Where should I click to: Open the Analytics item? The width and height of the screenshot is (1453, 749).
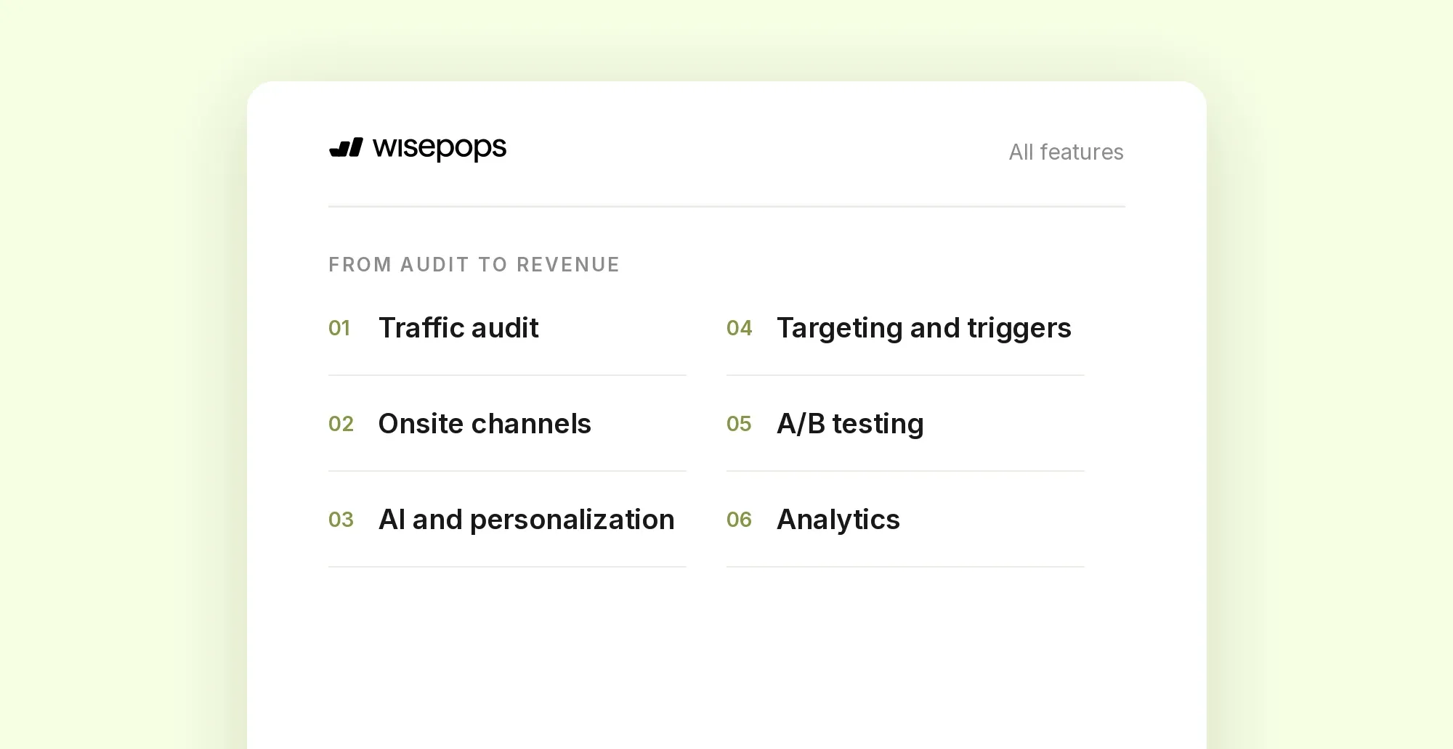pyautogui.click(x=838, y=520)
